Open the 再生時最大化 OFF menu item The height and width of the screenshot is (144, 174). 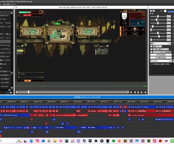click(x=9, y=4)
